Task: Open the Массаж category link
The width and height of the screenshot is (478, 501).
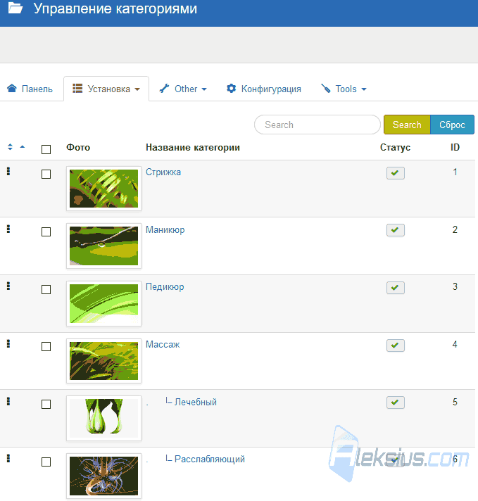Action: 163,345
